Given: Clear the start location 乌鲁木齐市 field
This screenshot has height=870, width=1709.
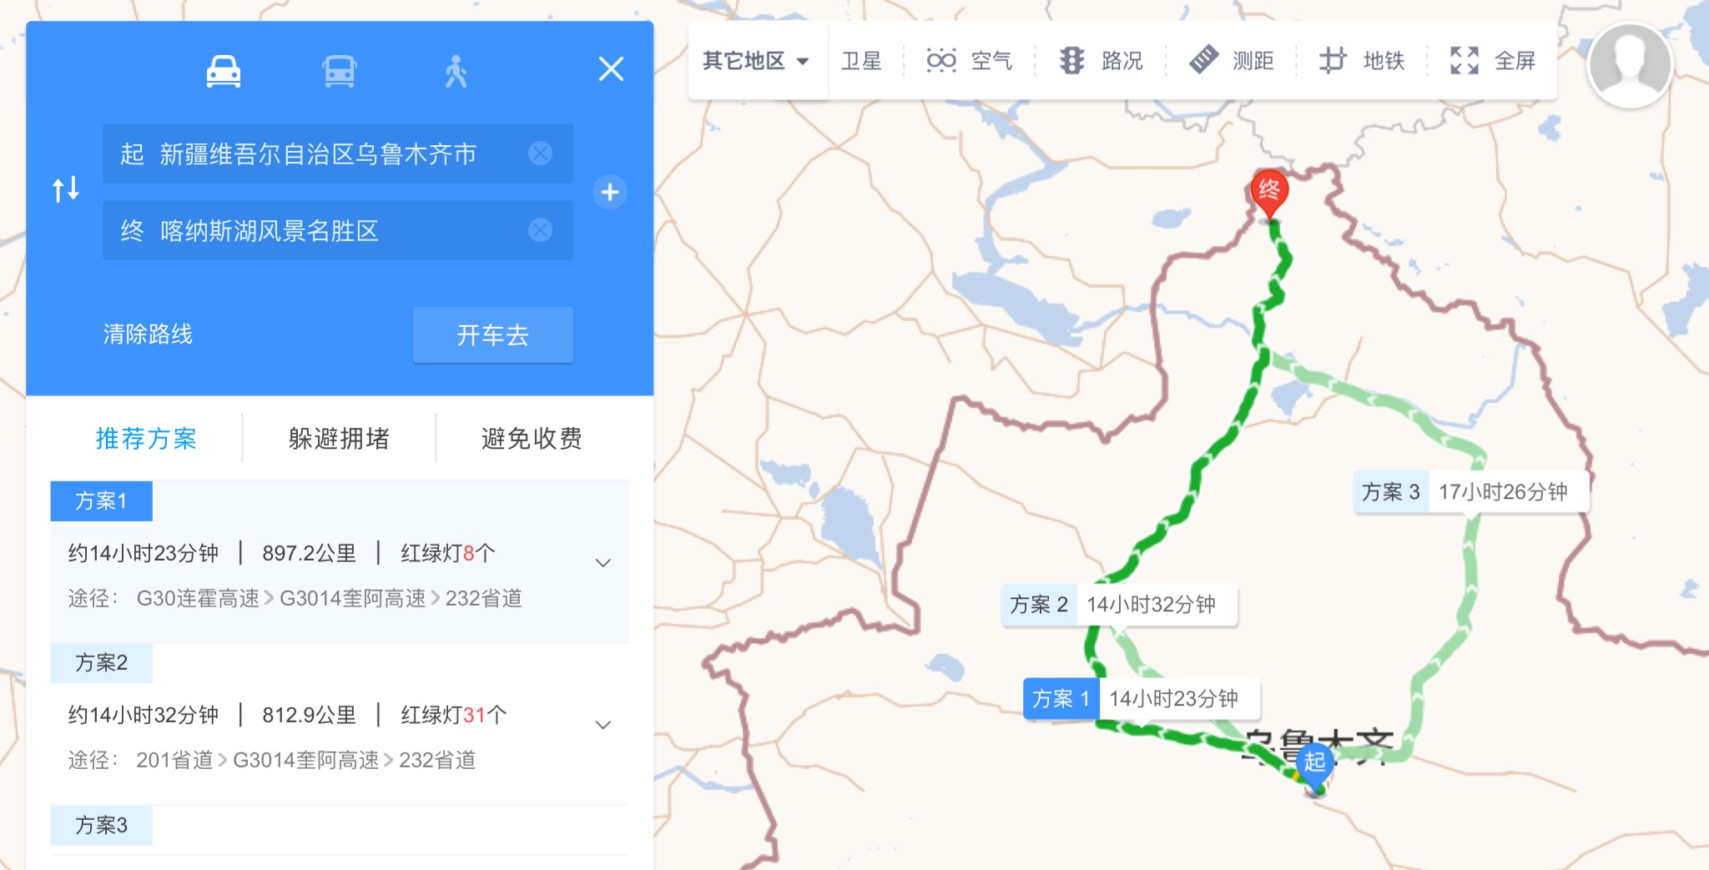Looking at the screenshot, I should click(541, 153).
